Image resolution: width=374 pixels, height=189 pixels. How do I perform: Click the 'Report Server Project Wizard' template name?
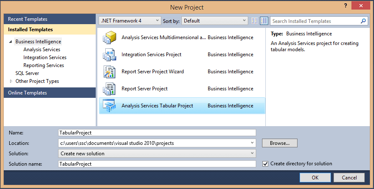(x=153, y=72)
